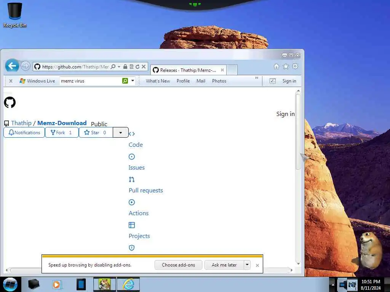The width and height of the screenshot is (390, 292).
Task: Dismiss the add-ons notification bar
Action: coord(257,265)
